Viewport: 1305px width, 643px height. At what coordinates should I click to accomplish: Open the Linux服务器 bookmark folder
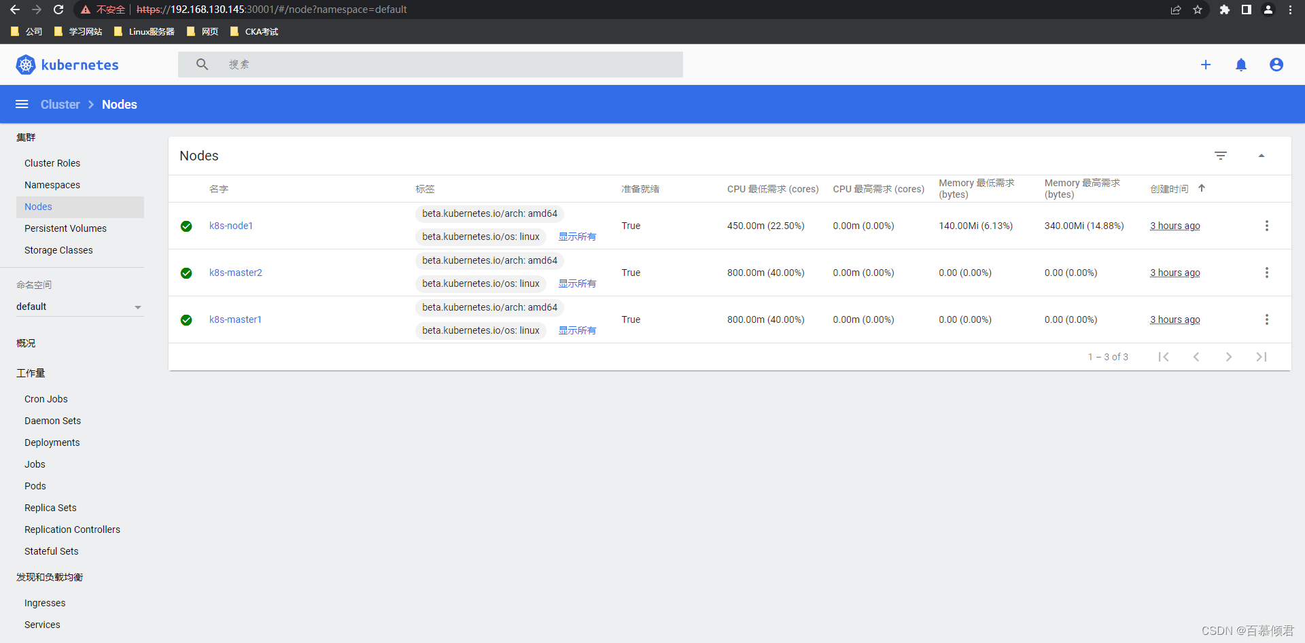tap(144, 31)
